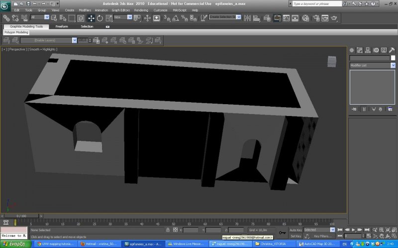This screenshot has width=398, height=248.
Task: Click the object color swatch
Action: pos(394,58)
